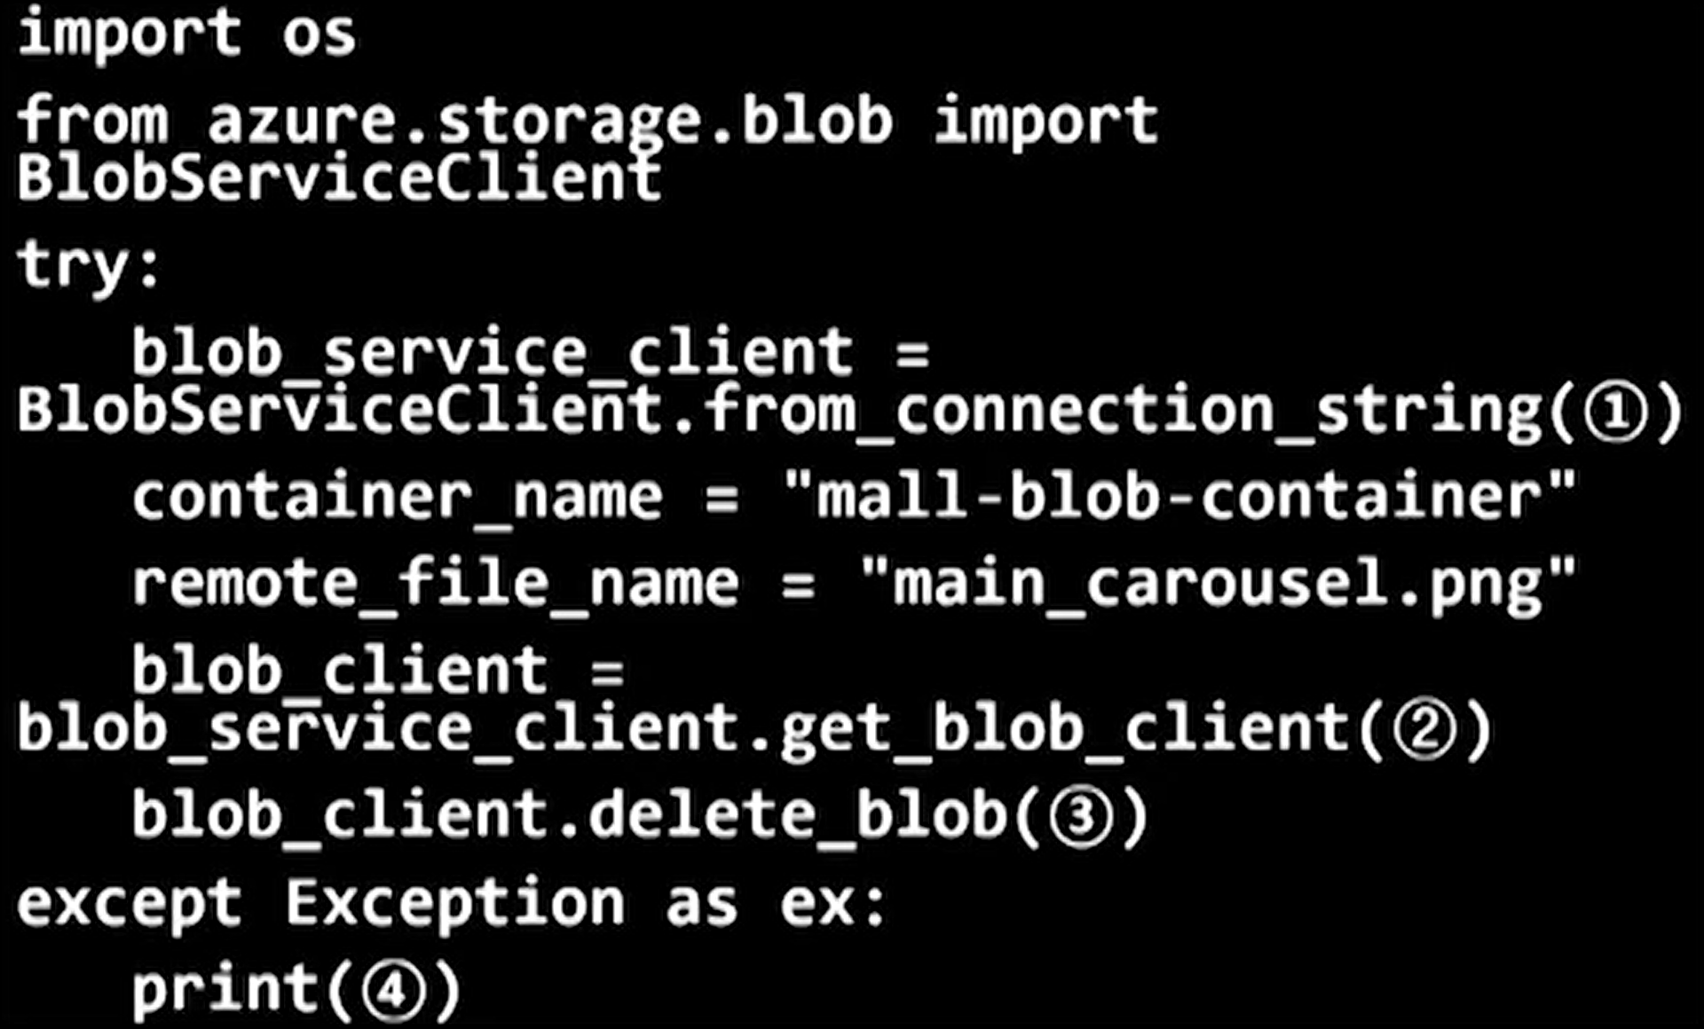Click the "print" function name
Screen dimensions: 1704x1029
225,990
